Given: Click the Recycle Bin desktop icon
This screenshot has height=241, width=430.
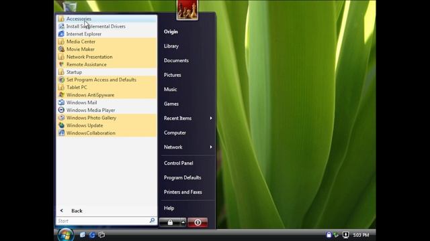Looking at the screenshot, I should (x=70, y=6).
